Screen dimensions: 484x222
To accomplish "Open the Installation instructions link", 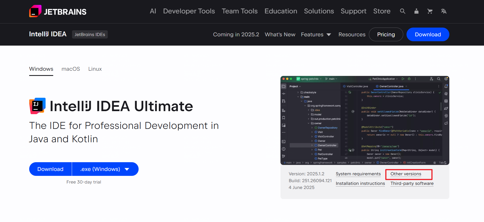I will click(x=360, y=183).
